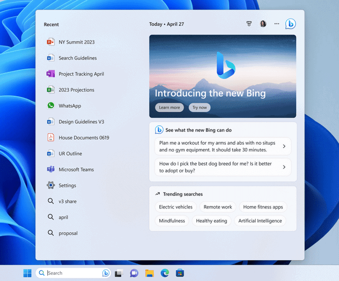Open the House Documents 0619 file name
The height and width of the screenshot is (281, 339).
click(x=84, y=137)
